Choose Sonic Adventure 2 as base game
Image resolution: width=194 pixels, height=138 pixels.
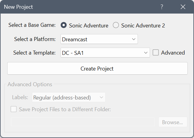tap(116, 25)
